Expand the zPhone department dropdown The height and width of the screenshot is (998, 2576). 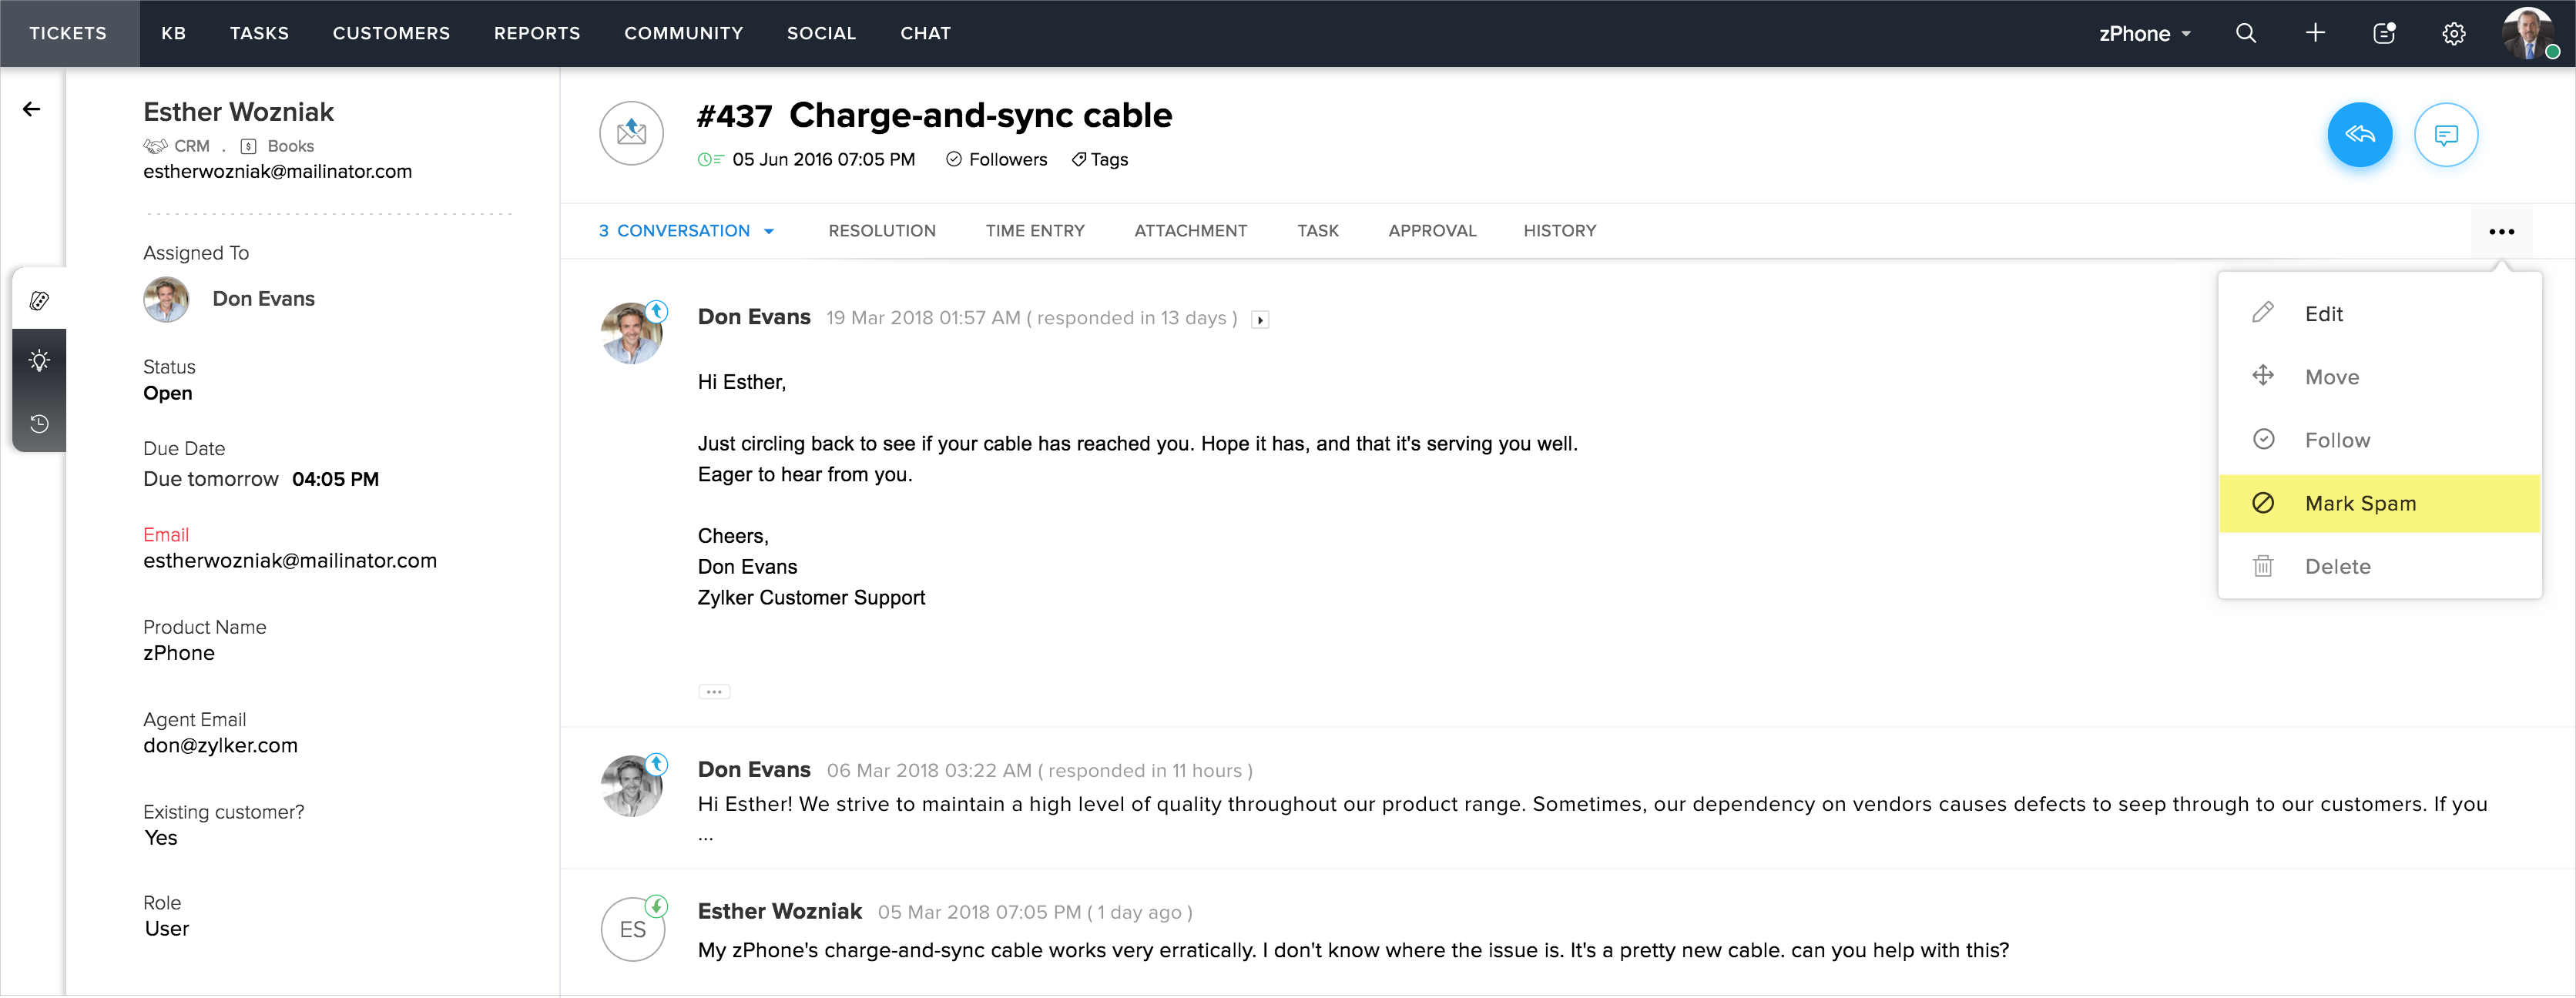coord(2144,34)
